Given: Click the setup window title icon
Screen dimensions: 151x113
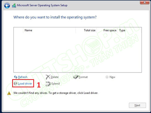Looking at the screenshot, I should (14, 5).
